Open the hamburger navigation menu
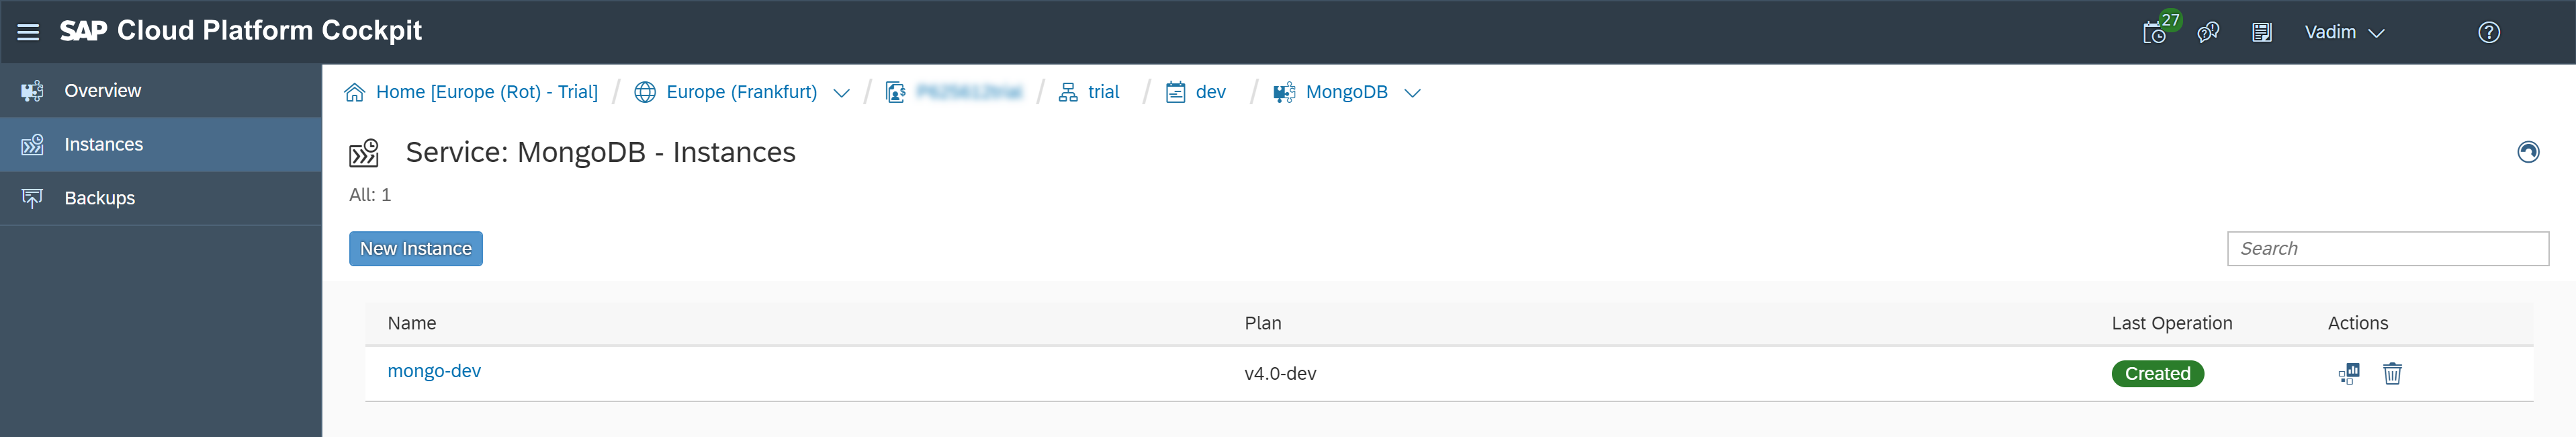This screenshot has height=437, width=2576. coord(28,32)
